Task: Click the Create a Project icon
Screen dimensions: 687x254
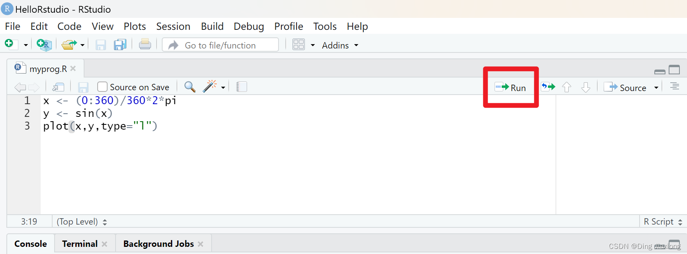Action: (x=44, y=45)
